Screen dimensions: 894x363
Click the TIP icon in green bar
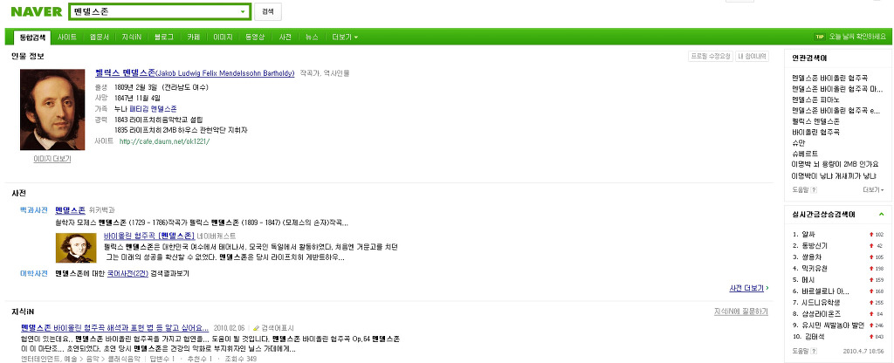pyautogui.click(x=820, y=37)
